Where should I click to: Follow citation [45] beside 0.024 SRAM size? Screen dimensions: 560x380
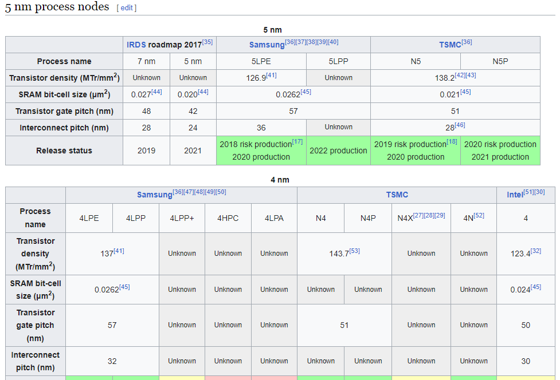536,287
